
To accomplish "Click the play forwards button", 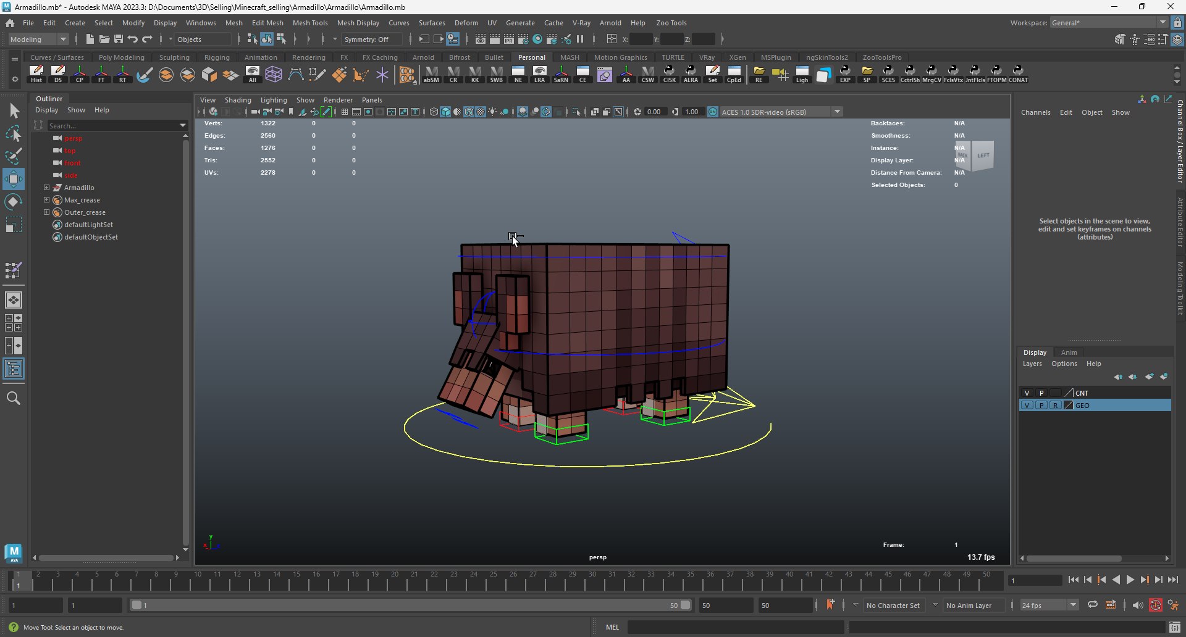I will click(1130, 580).
